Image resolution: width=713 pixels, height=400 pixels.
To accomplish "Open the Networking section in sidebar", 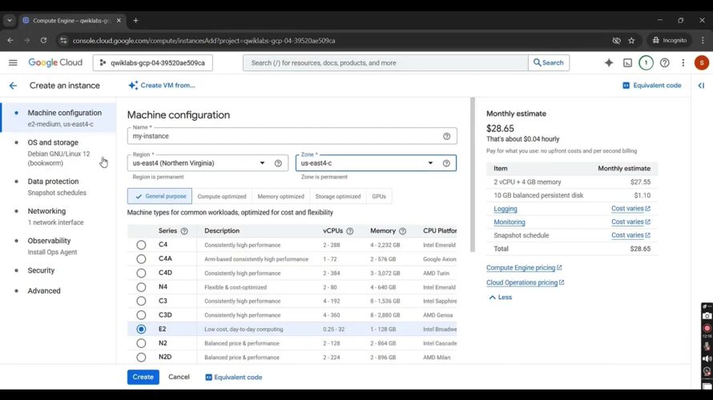I will coord(46,211).
